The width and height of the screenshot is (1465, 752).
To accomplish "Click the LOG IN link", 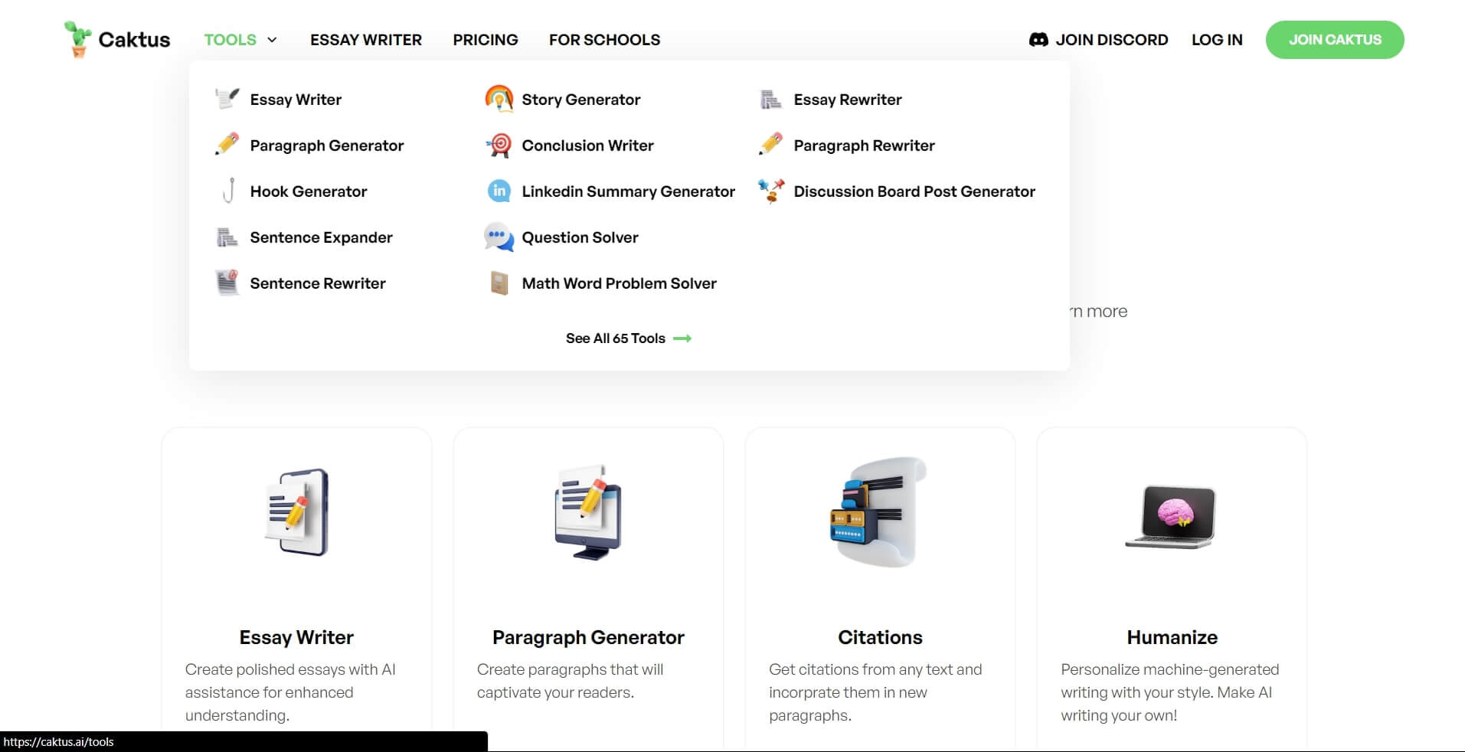I will (1217, 40).
